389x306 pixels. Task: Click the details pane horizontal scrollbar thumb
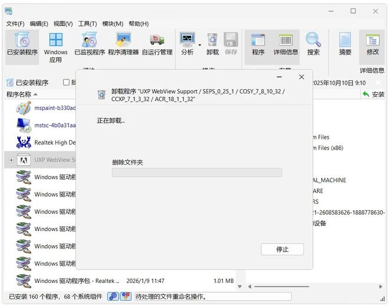click(282, 287)
